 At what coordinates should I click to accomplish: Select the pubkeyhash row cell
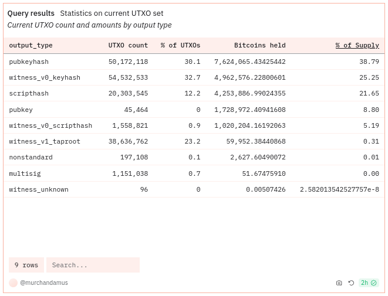click(x=29, y=62)
